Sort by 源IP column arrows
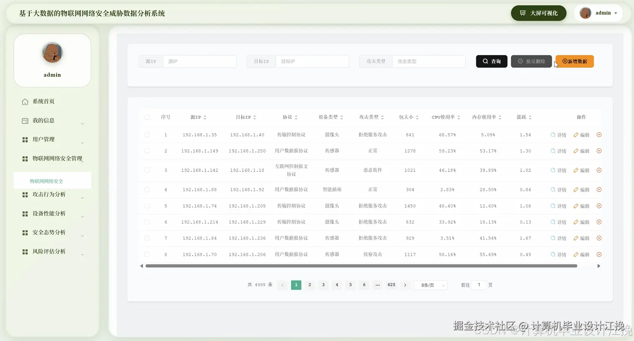Image resolution: width=634 pixels, height=341 pixels. (205, 117)
